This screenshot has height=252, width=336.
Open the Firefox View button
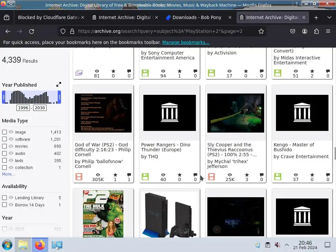pyautogui.click(x=7, y=17)
